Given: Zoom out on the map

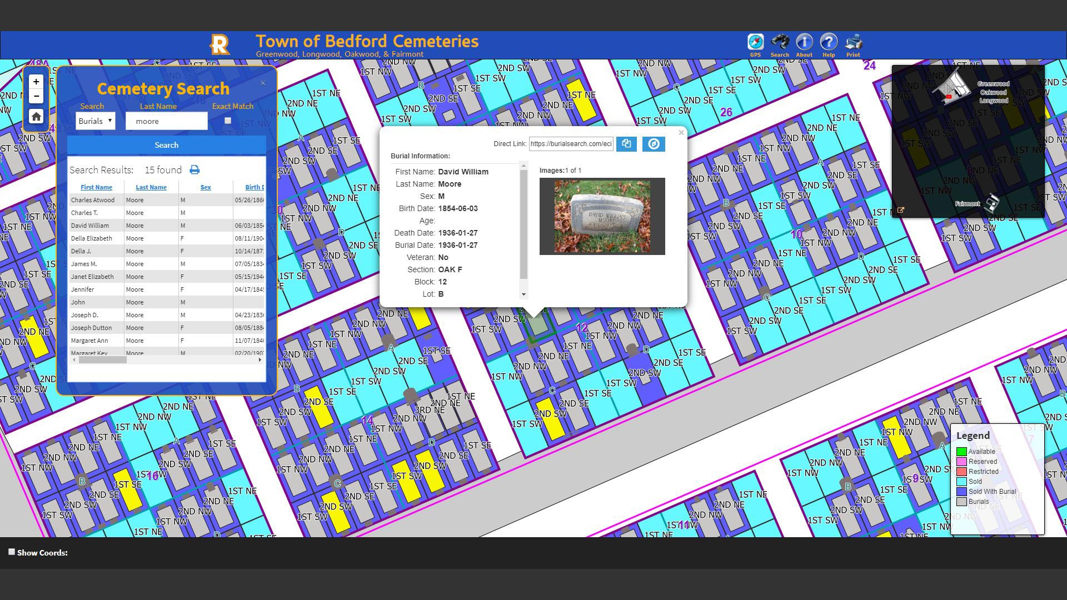Looking at the screenshot, I should pyautogui.click(x=36, y=96).
